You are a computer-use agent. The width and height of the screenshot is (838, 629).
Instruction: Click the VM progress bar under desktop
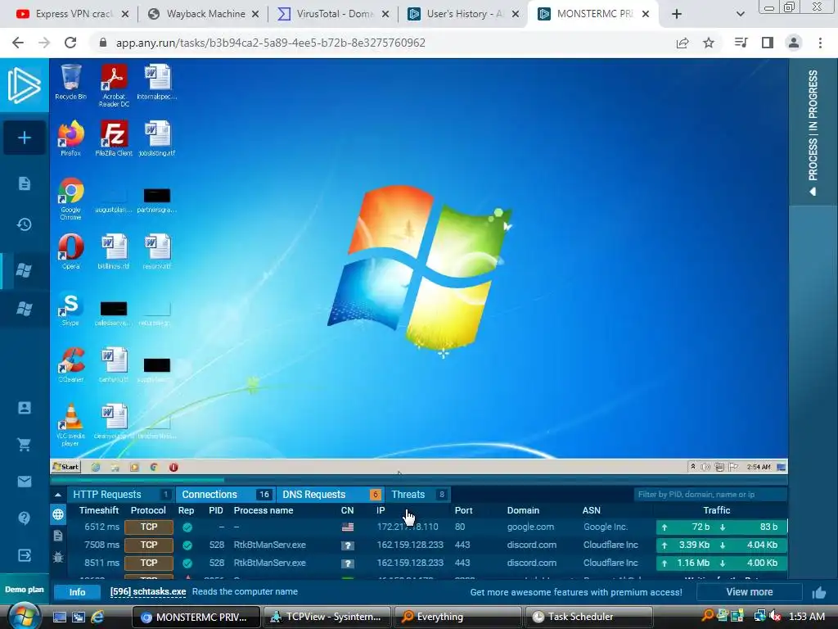tap(418, 479)
